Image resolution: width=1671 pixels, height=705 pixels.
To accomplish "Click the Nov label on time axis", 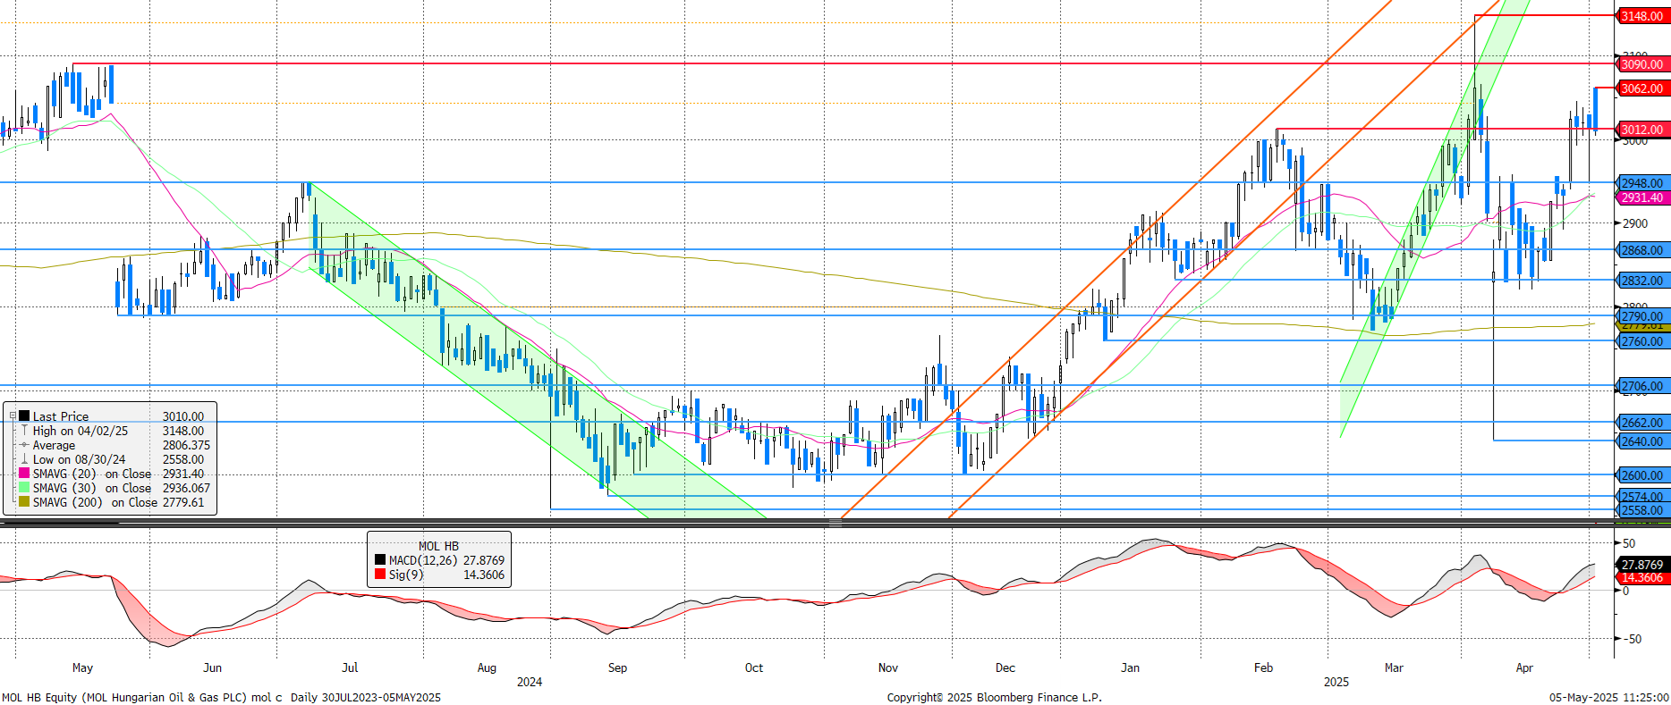I will (888, 667).
